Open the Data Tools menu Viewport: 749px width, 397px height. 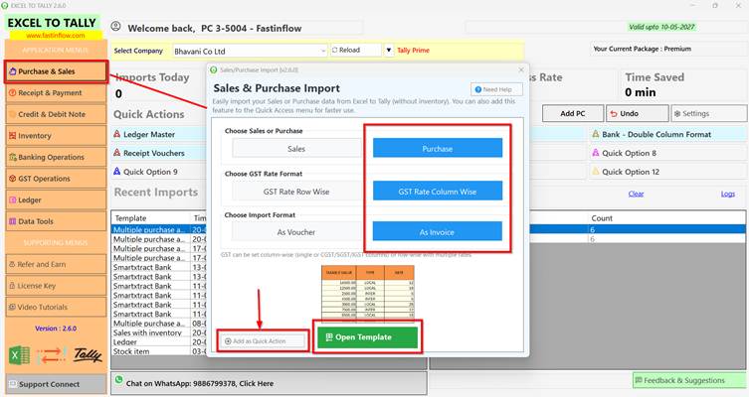56,221
